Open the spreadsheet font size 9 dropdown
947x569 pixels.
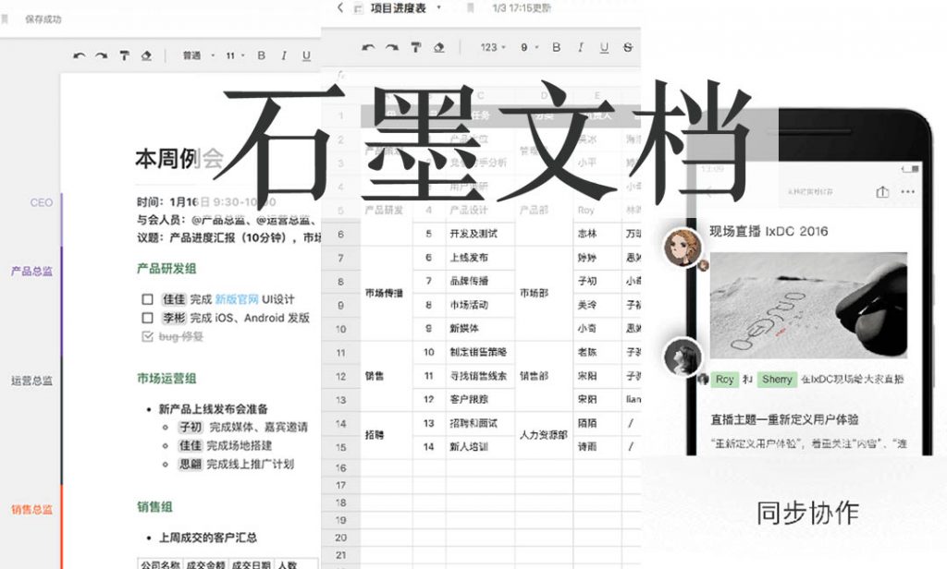529,47
